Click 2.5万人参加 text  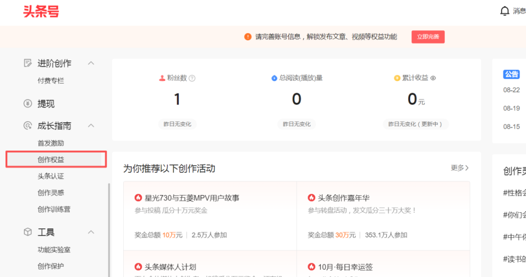click(x=209, y=235)
